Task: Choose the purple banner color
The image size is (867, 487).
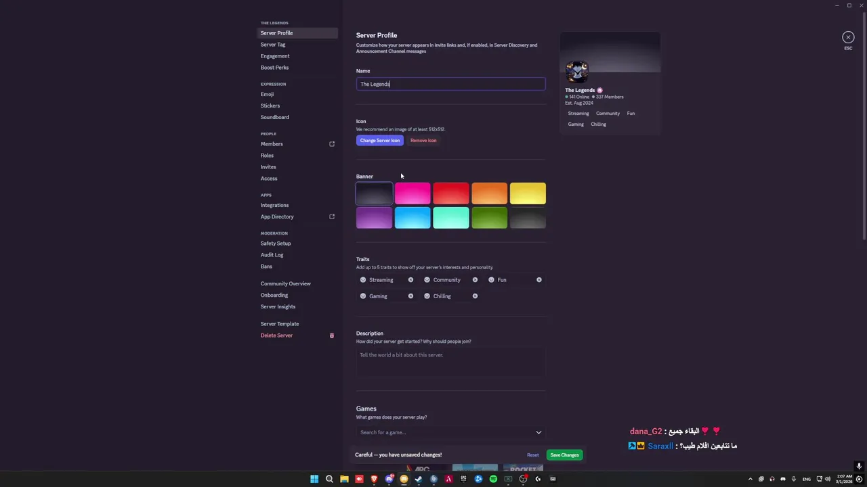Action: pyautogui.click(x=374, y=218)
